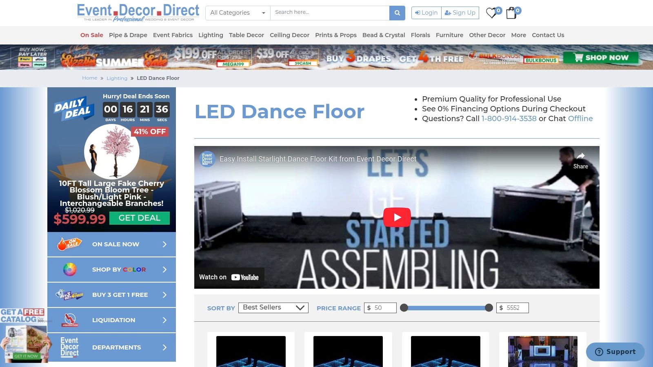This screenshot has height=367, width=653.
Task: Click the cherry blossom tree deal image
Action: (111, 151)
